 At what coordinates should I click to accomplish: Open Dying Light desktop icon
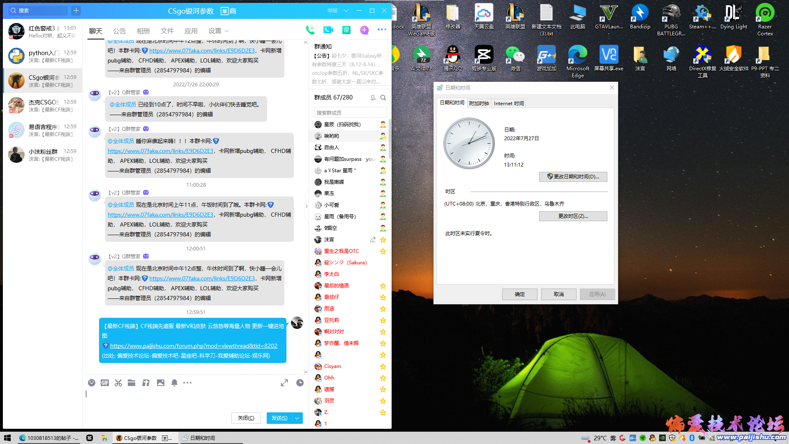click(734, 17)
